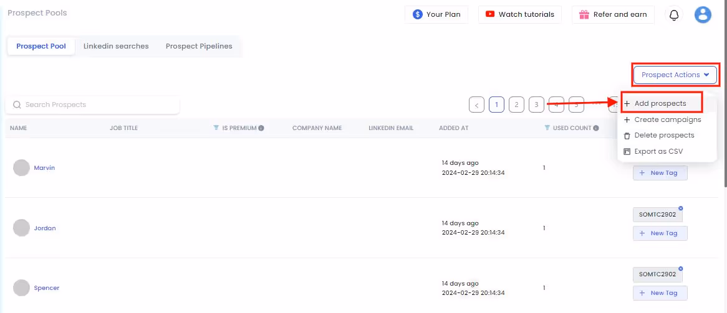The image size is (727, 313).
Task: Click the filter icon beside USED COUNT
Action: point(547,128)
